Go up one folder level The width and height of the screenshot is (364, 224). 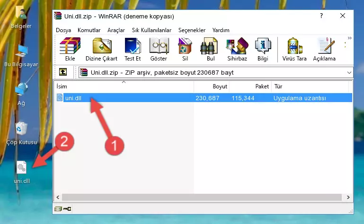[x=63, y=72]
